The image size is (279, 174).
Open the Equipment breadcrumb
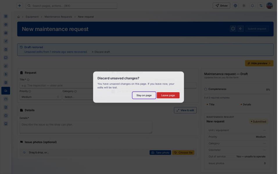(32, 17)
